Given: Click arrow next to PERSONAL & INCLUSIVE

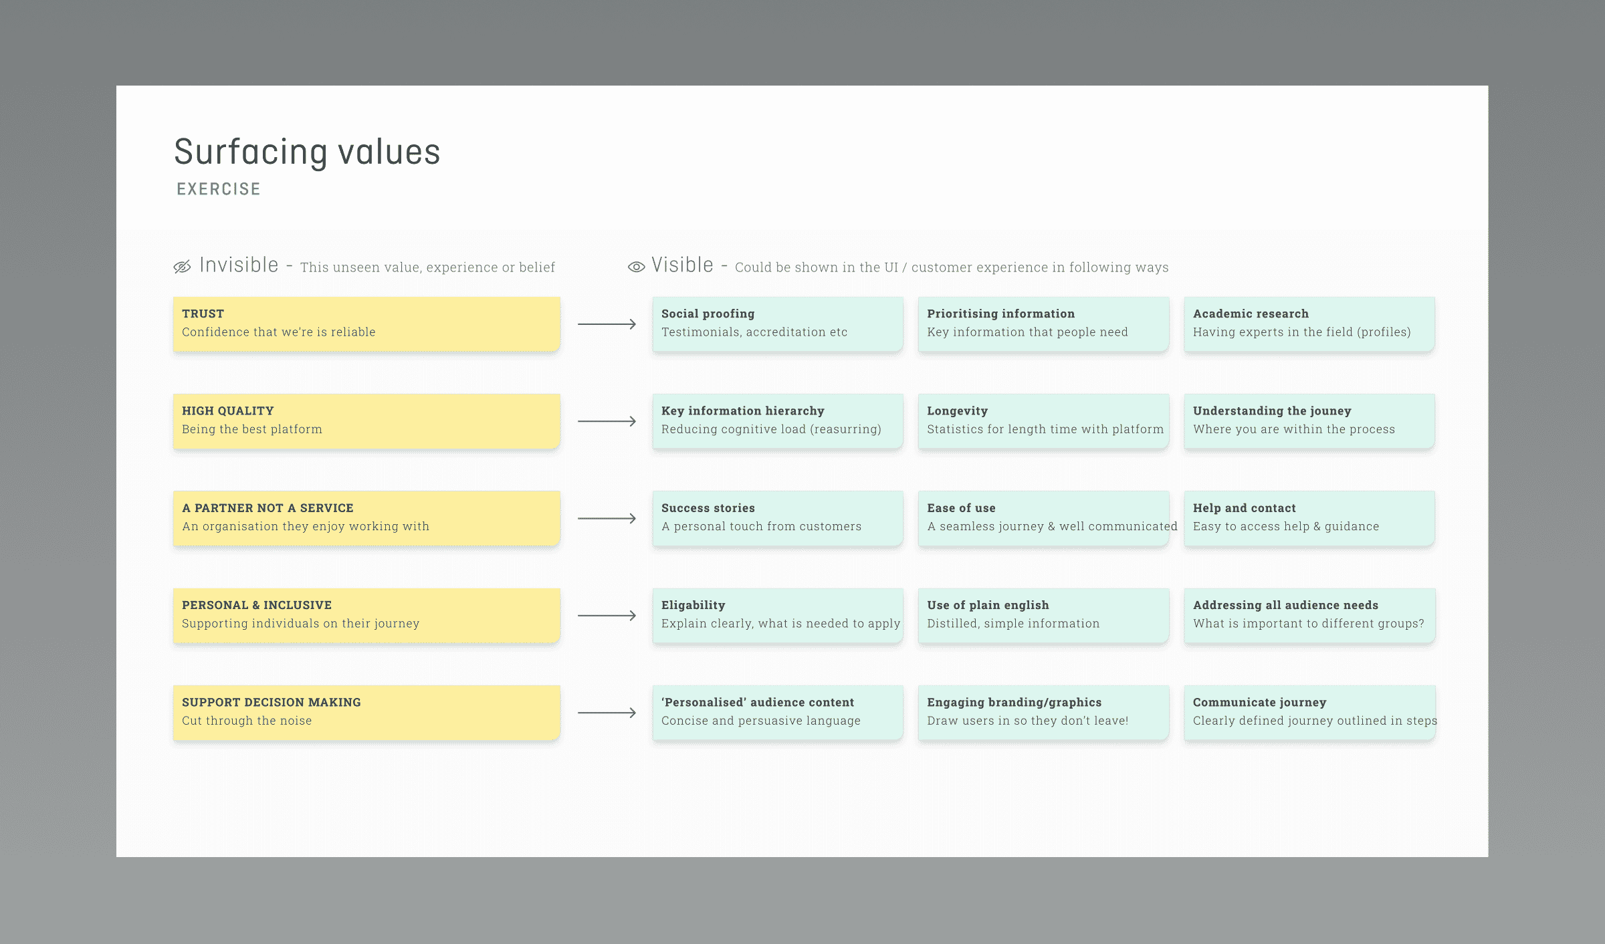Looking at the screenshot, I should (607, 616).
